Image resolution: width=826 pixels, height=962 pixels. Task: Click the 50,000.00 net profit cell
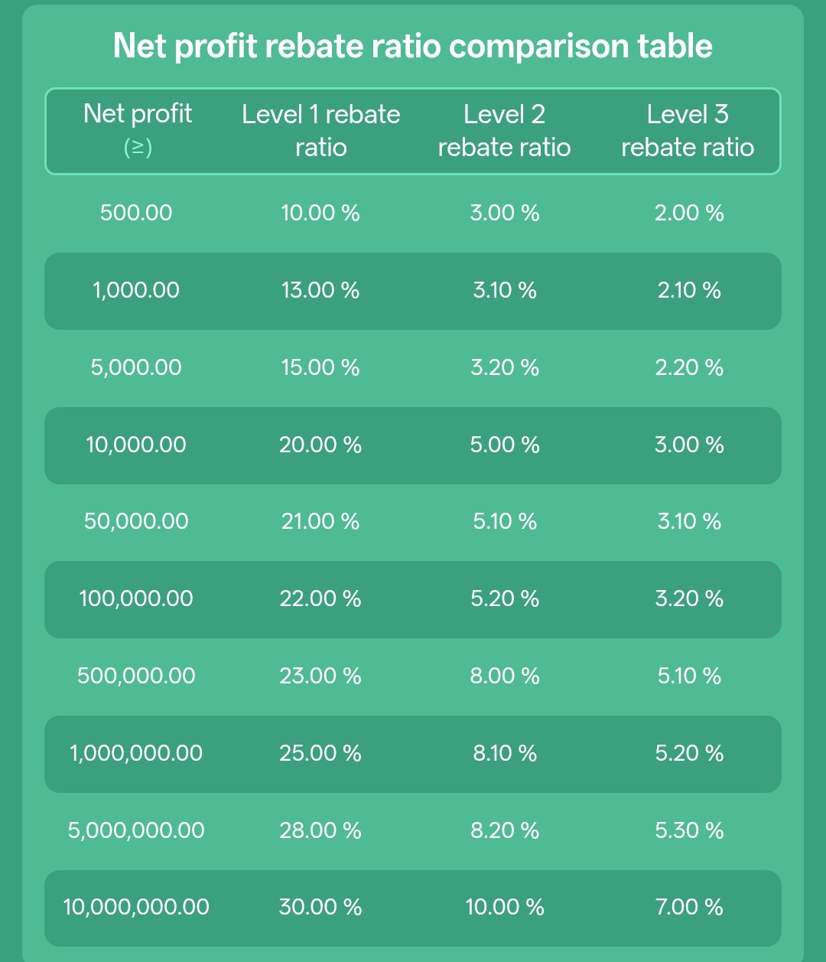(x=136, y=521)
